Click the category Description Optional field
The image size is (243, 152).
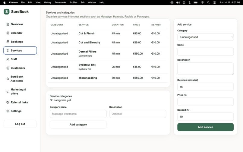pyautogui.click(x=137, y=114)
